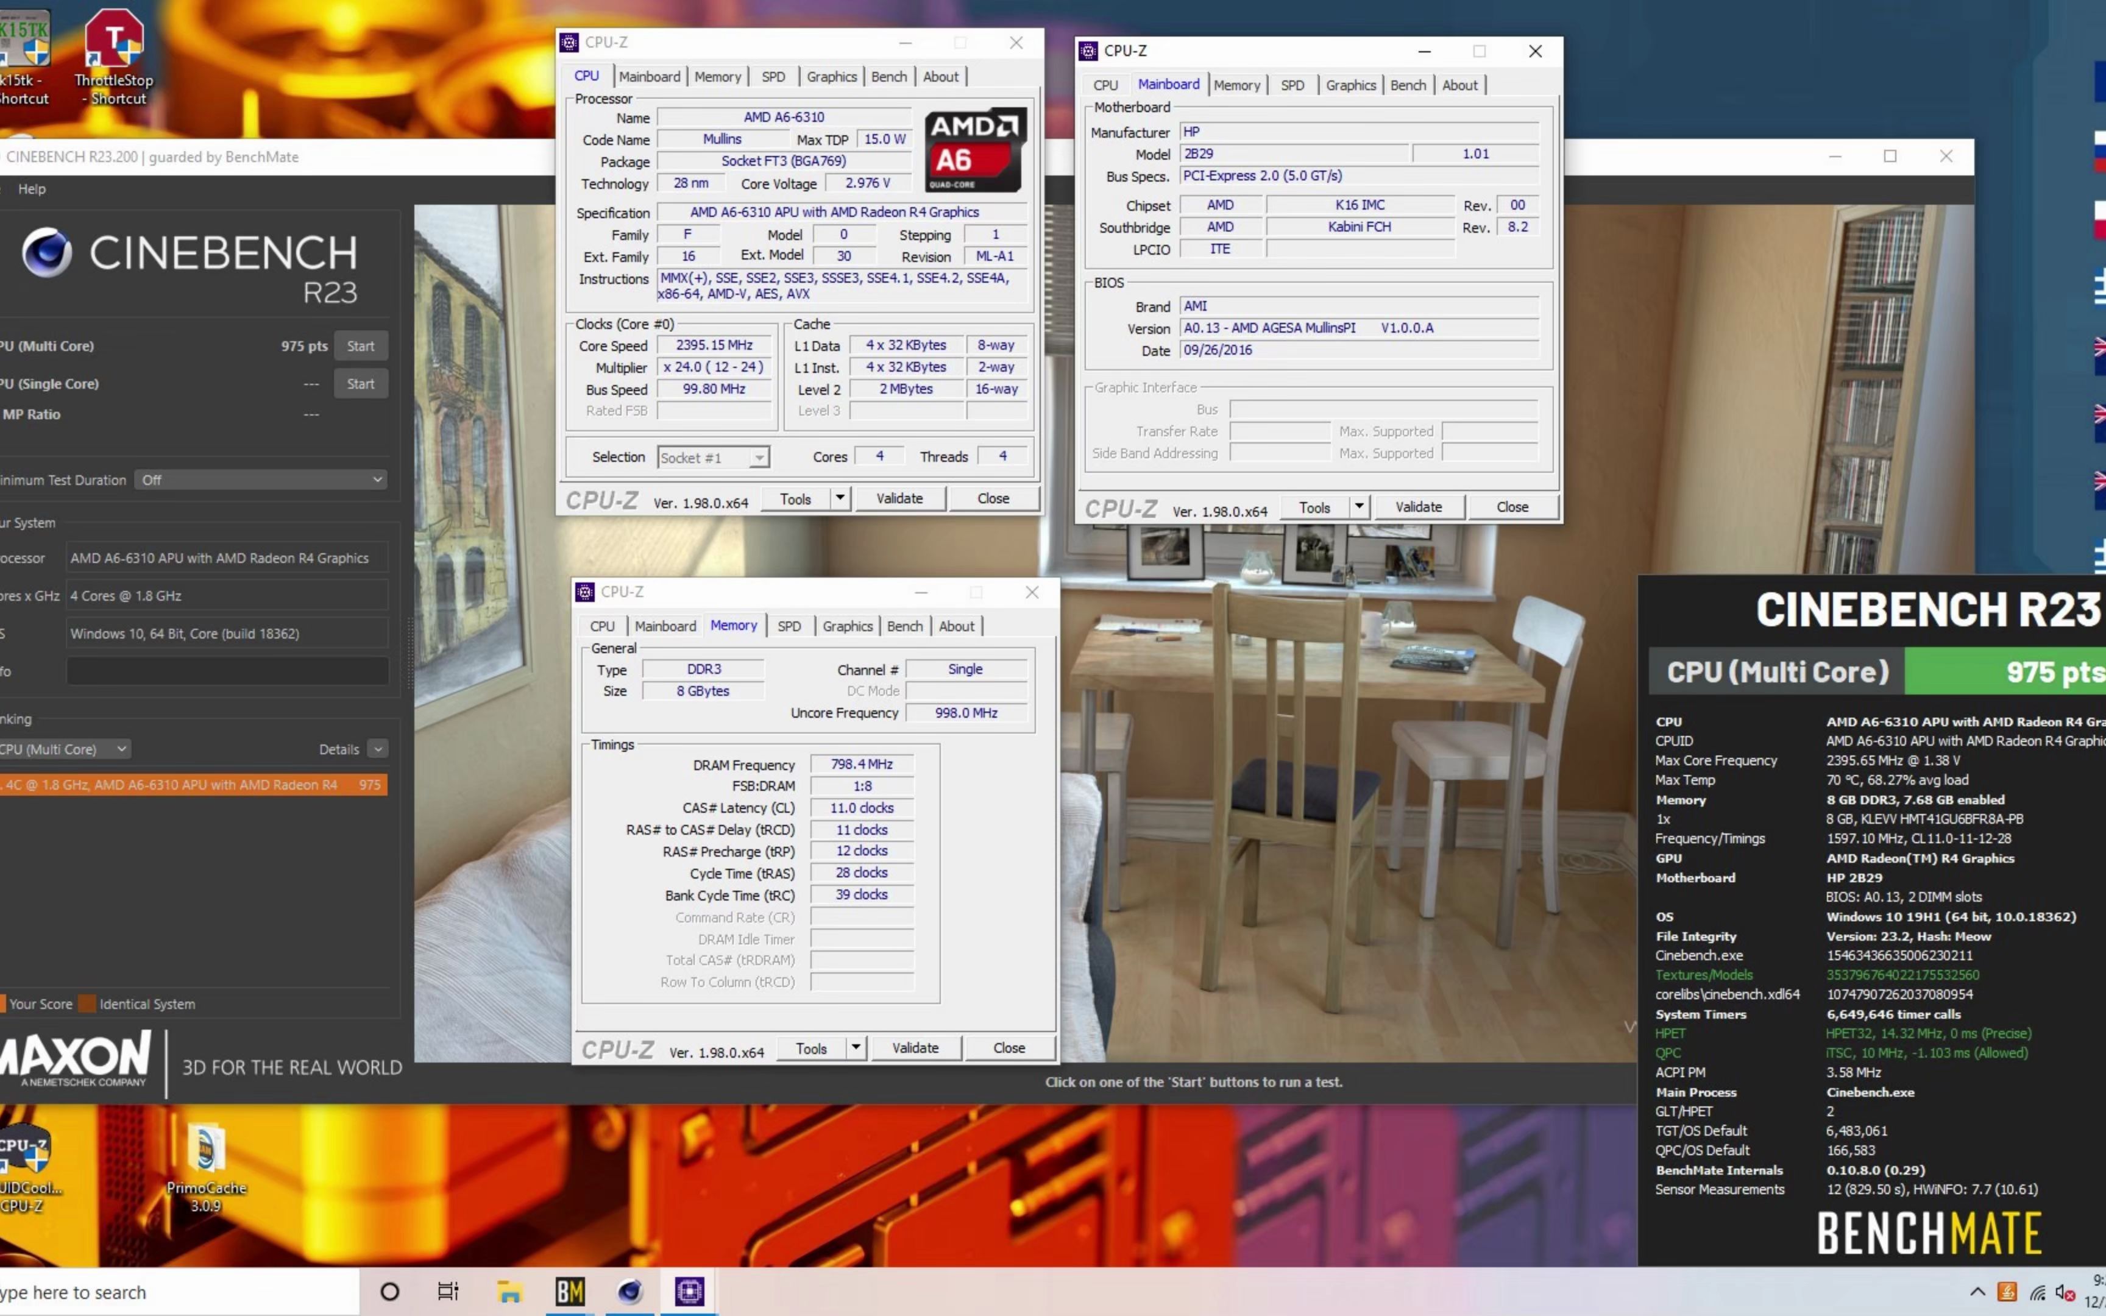Click the DRAM Frequency value 798.4 MHz
Viewport: 2106px width, 1316px height.
click(x=862, y=764)
